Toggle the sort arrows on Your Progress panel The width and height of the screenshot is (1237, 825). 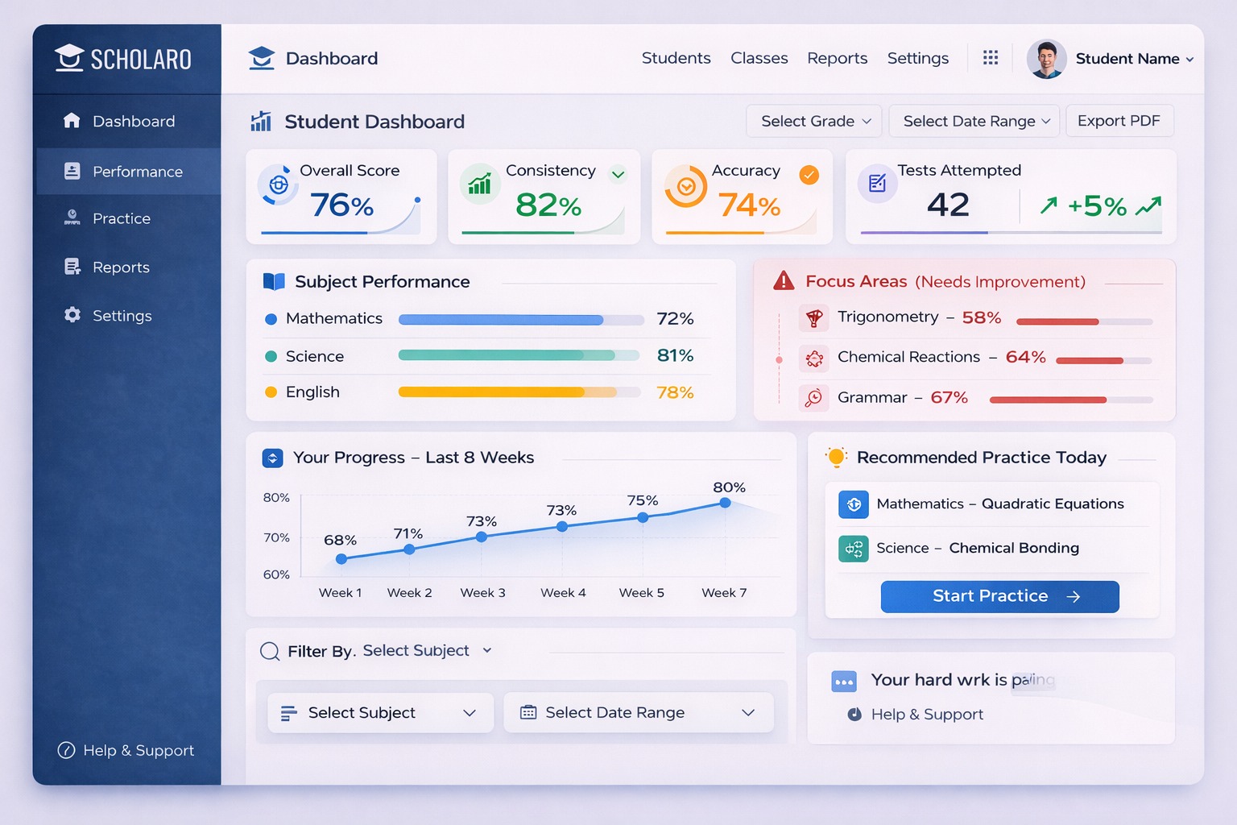(272, 457)
